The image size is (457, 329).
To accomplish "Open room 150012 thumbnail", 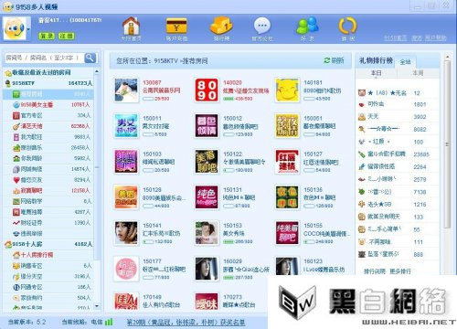I will [x=207, y=125].
